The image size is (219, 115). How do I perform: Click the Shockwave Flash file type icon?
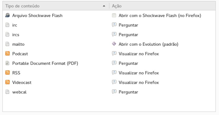(7, 15)
